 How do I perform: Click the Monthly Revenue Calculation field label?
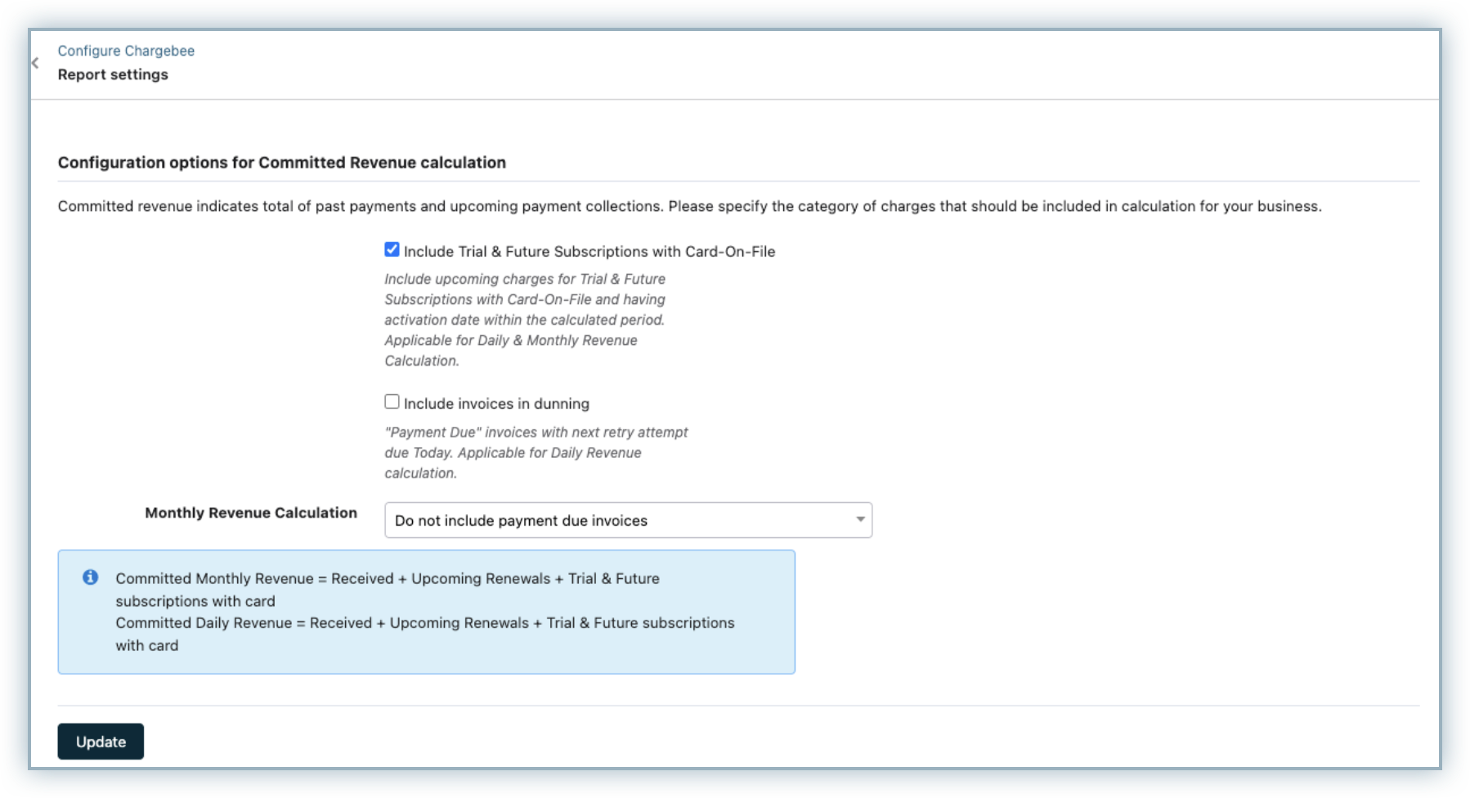pos(250,513)
